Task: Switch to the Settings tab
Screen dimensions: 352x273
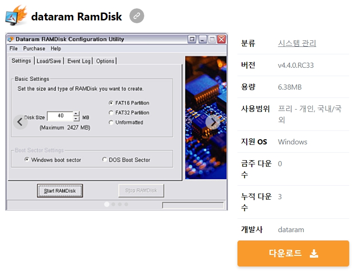Action: (21, 61)
